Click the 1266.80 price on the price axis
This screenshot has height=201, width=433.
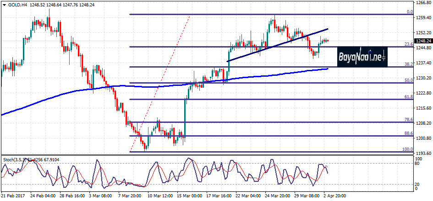(423, 3)
